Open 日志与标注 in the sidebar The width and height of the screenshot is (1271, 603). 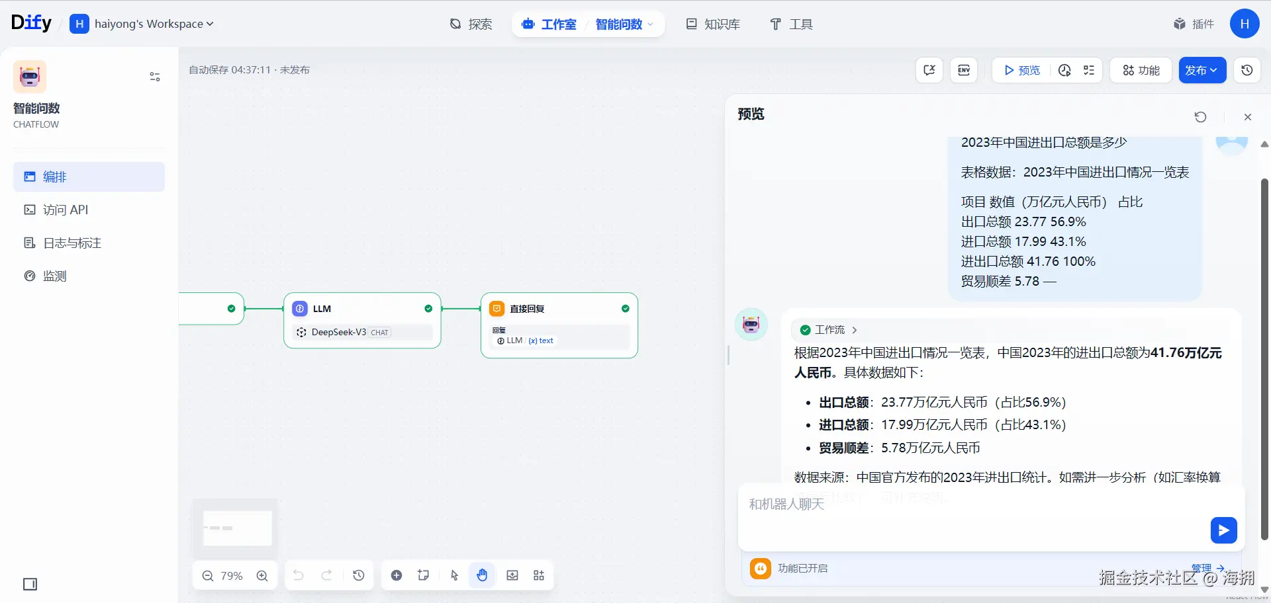pos(89,243)
